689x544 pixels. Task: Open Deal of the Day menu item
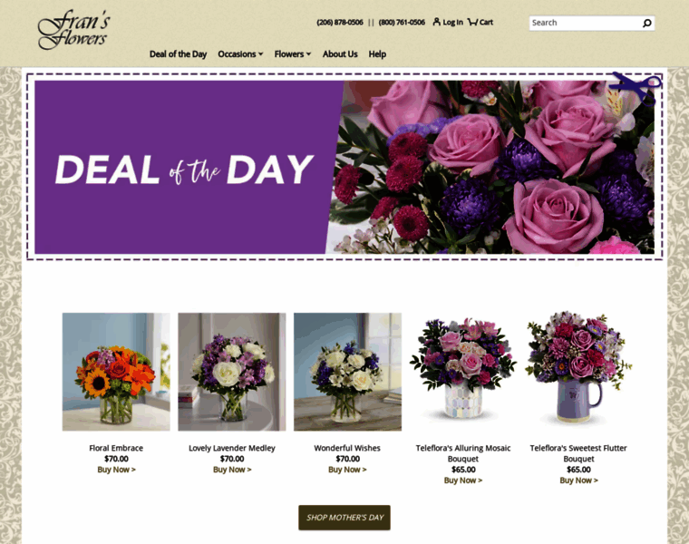178,54
